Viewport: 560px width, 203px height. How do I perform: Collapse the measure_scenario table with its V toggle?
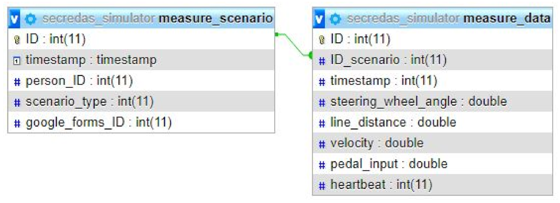[x=14, y=19]
